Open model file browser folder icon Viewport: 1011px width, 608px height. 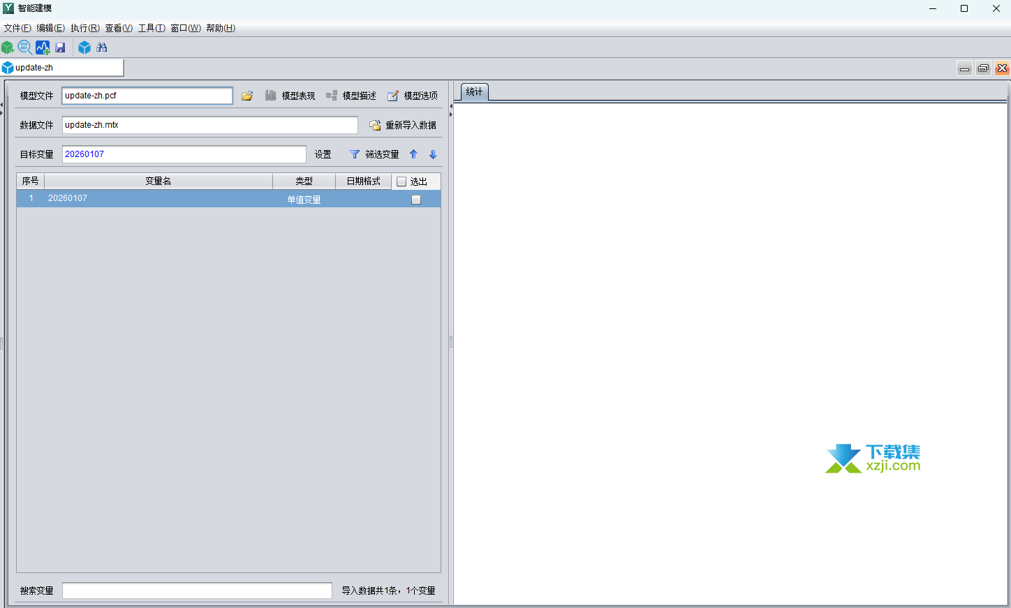pyautogui.click(x=246, y=96)
